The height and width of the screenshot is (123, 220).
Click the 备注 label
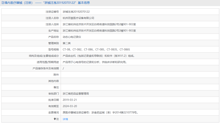click(56, 87)
